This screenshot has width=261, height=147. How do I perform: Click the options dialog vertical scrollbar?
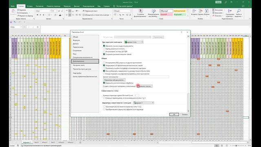coord(188,73)
